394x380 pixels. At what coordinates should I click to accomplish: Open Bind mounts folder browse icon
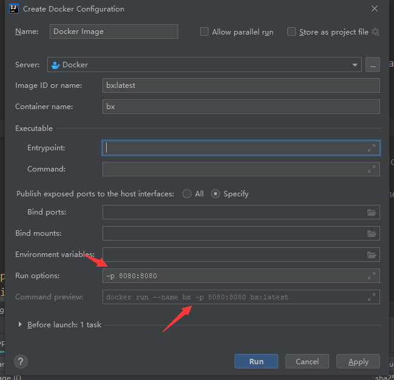(x=372, y=233)
